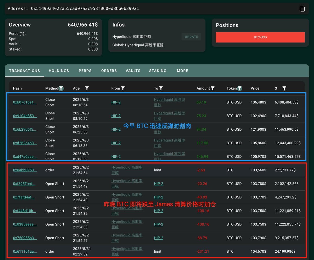This screenshot has height=260, width=314.
Task: Open order hash 0x611101aa...
Action: (25, 252)
